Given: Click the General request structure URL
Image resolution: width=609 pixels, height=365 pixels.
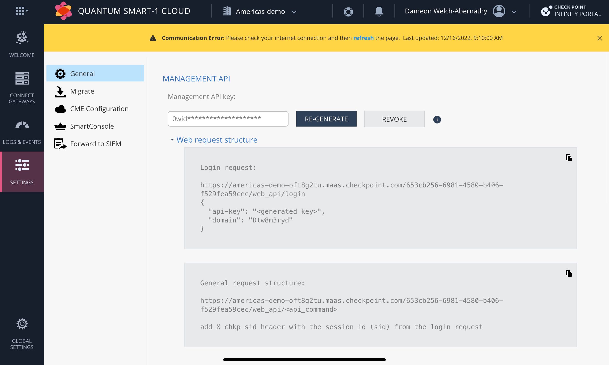Looking at the screenshot, I should pos(352,305).
